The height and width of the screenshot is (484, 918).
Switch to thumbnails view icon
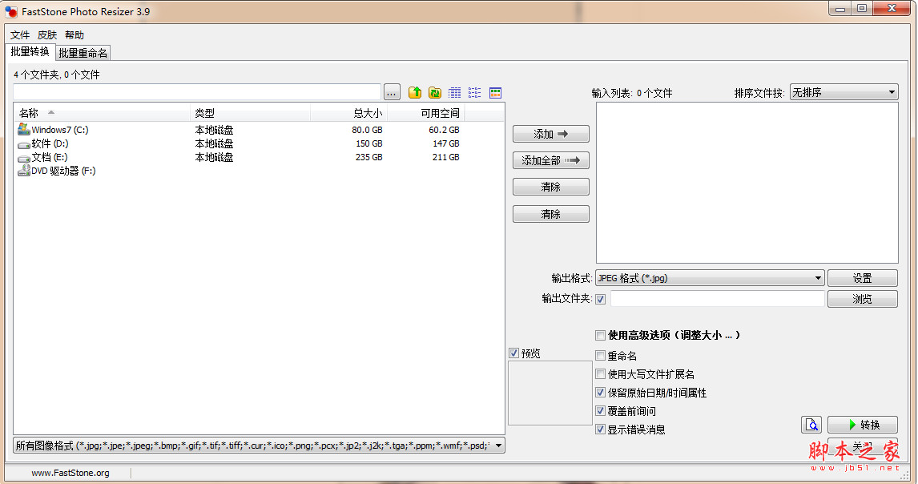495,93
